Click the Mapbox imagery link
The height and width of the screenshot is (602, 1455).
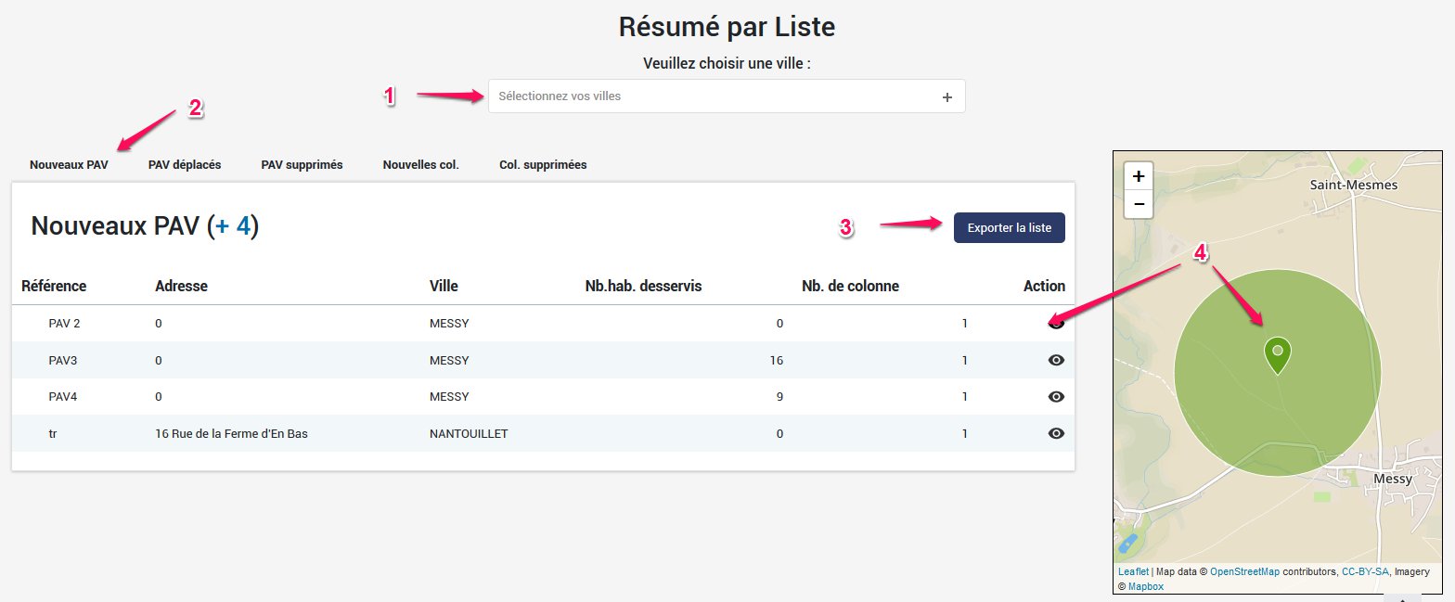click(1145, 587)
